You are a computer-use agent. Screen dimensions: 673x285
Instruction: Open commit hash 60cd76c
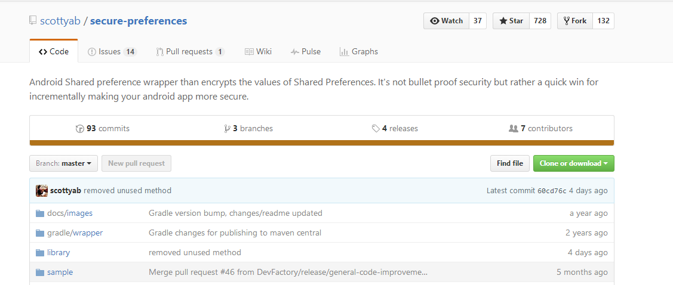click(x=552, y=191)
